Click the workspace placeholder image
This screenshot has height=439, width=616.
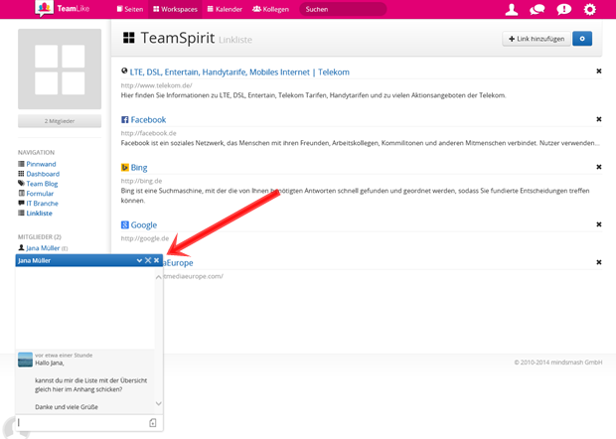pyautogui.click(x=60, y=69)
